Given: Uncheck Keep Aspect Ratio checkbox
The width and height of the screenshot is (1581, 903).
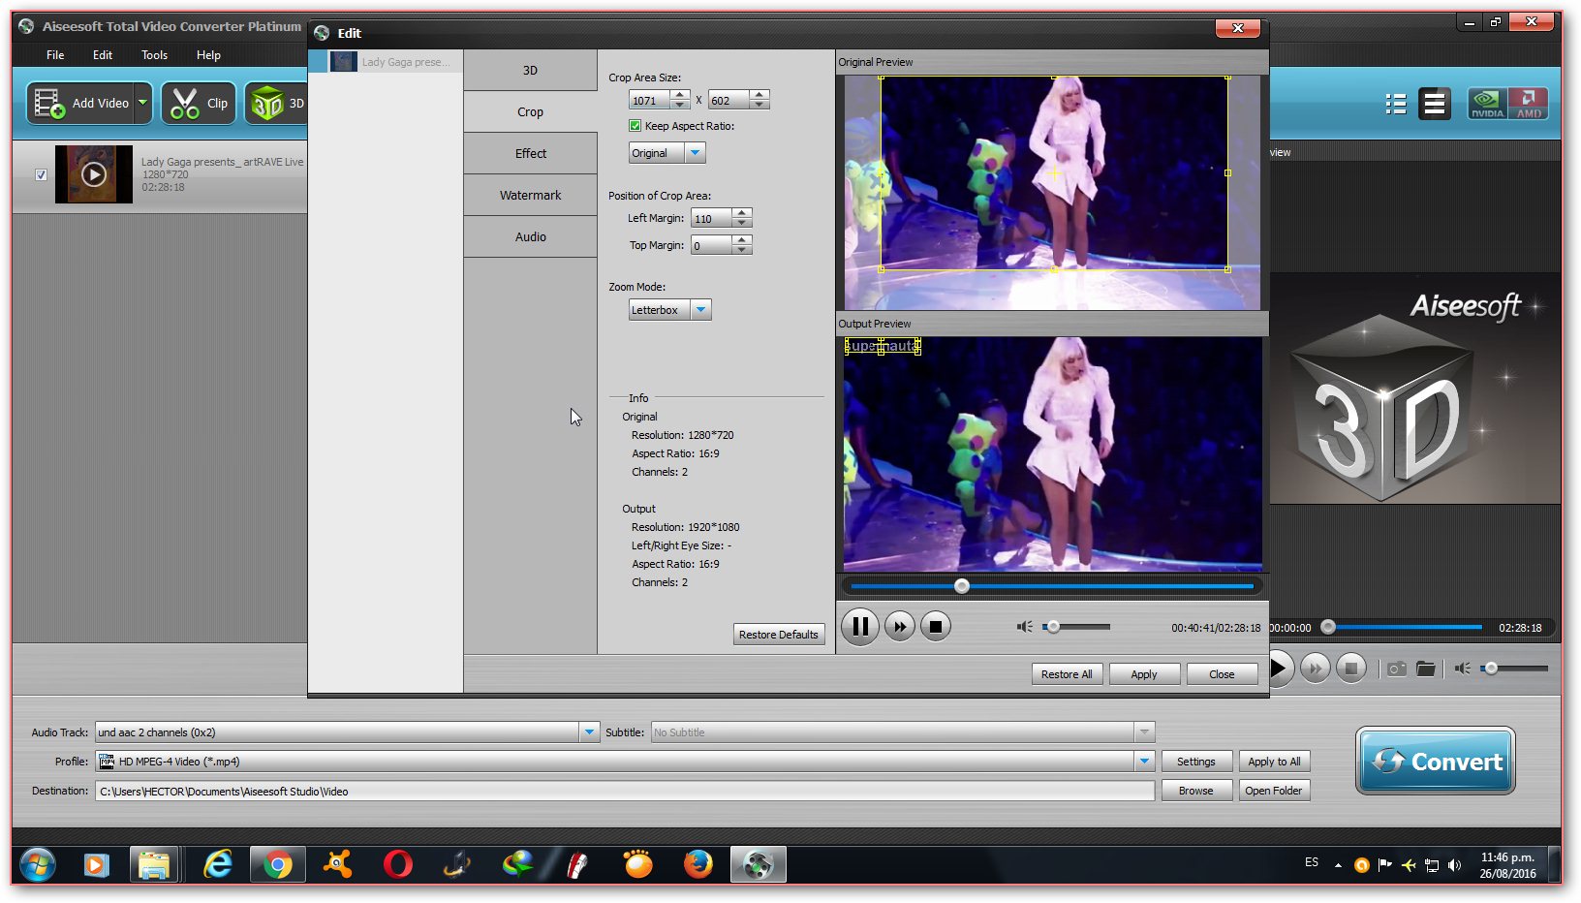Looking at the screenshot, I should 635,126.
